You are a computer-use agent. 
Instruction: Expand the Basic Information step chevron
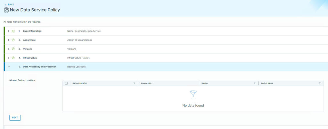click(x=9, y=31)
